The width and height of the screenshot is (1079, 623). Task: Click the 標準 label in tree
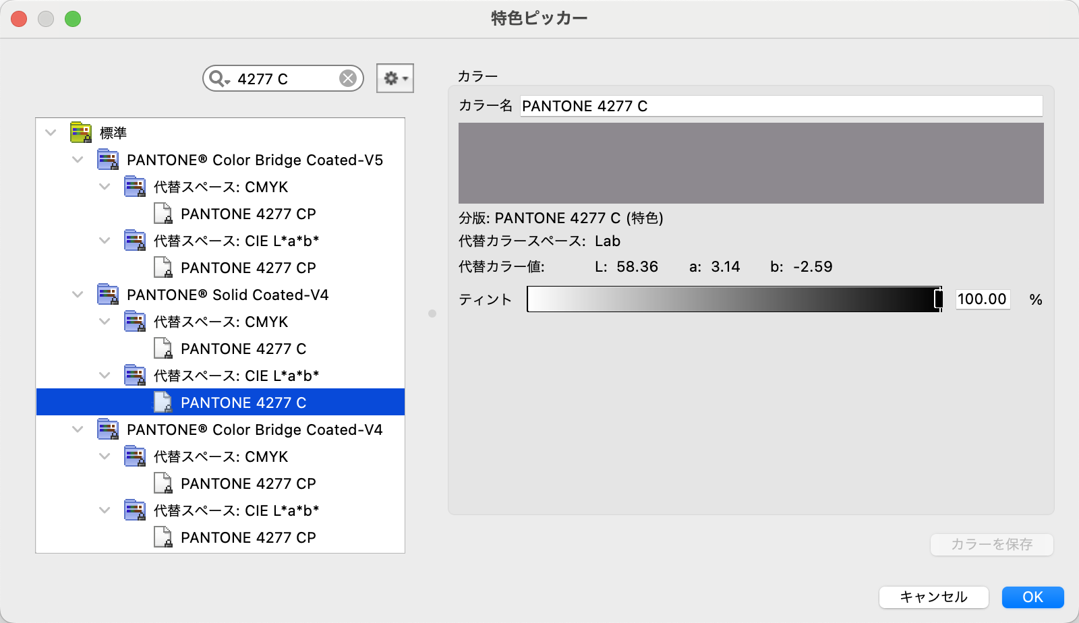tap(113, 133)
